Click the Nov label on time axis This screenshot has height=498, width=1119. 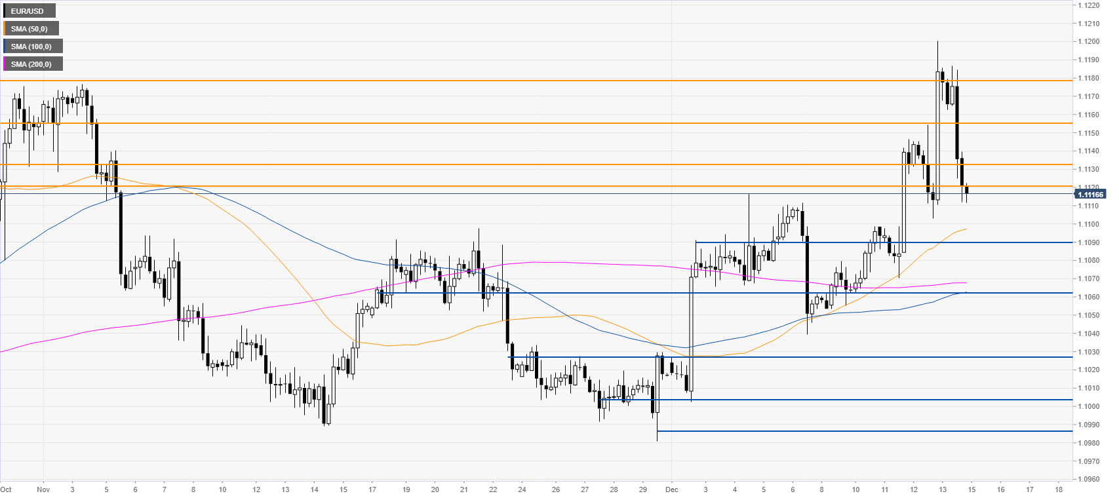click(43, 489)
